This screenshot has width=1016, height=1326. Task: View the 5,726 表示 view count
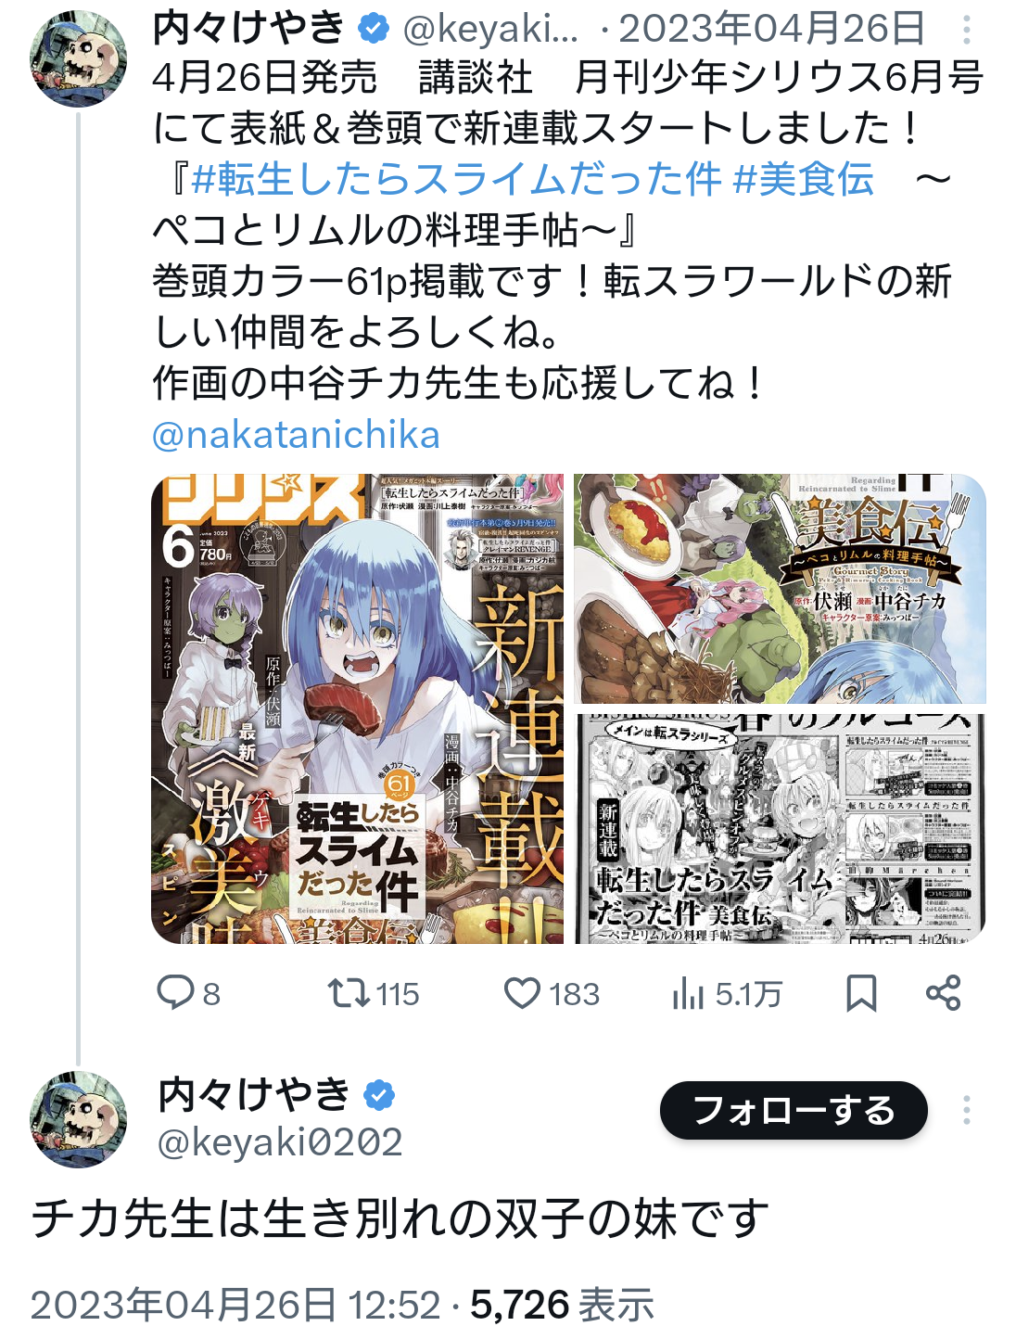click(562, 1305)
